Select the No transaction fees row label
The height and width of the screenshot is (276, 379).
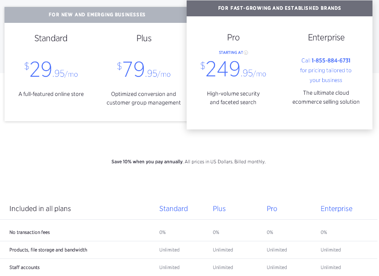29,232
